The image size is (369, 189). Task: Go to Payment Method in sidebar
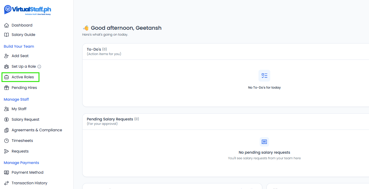click(27, 173)
